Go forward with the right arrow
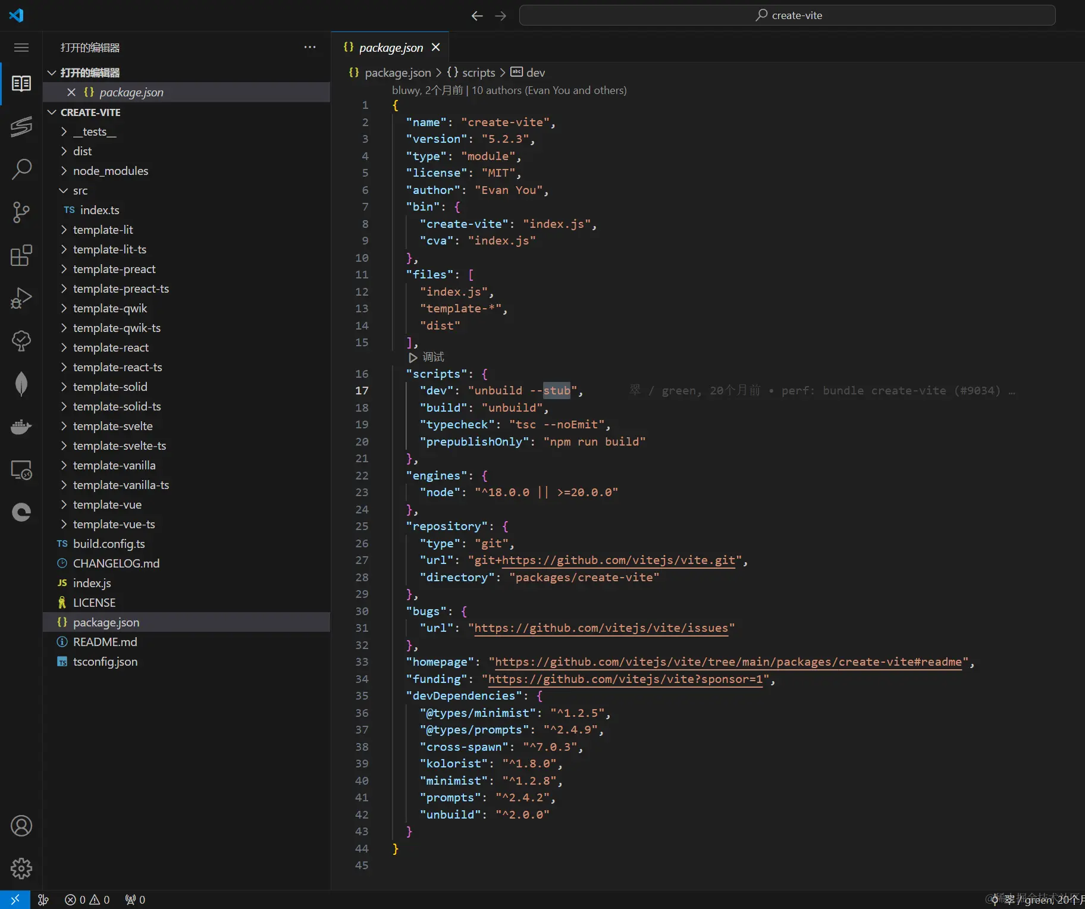1085x909 pixels. 501,15
